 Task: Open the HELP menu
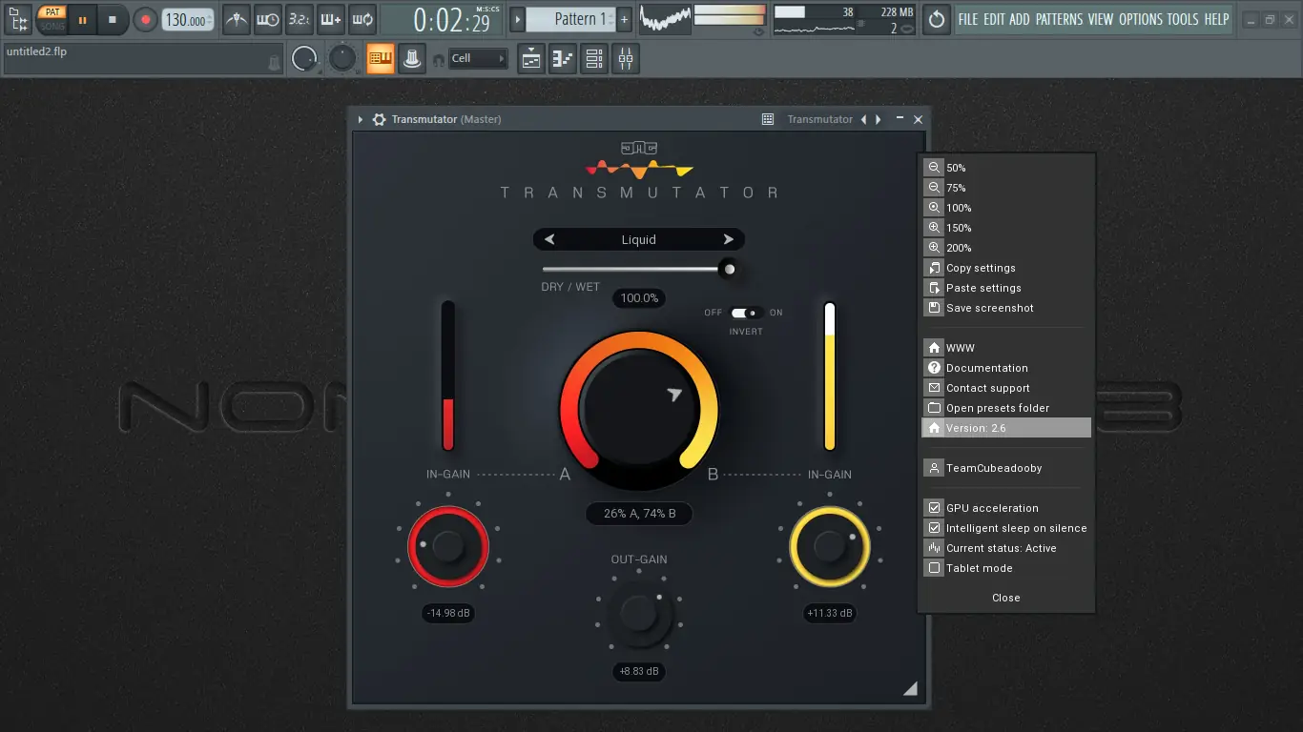coord(1216,19)
